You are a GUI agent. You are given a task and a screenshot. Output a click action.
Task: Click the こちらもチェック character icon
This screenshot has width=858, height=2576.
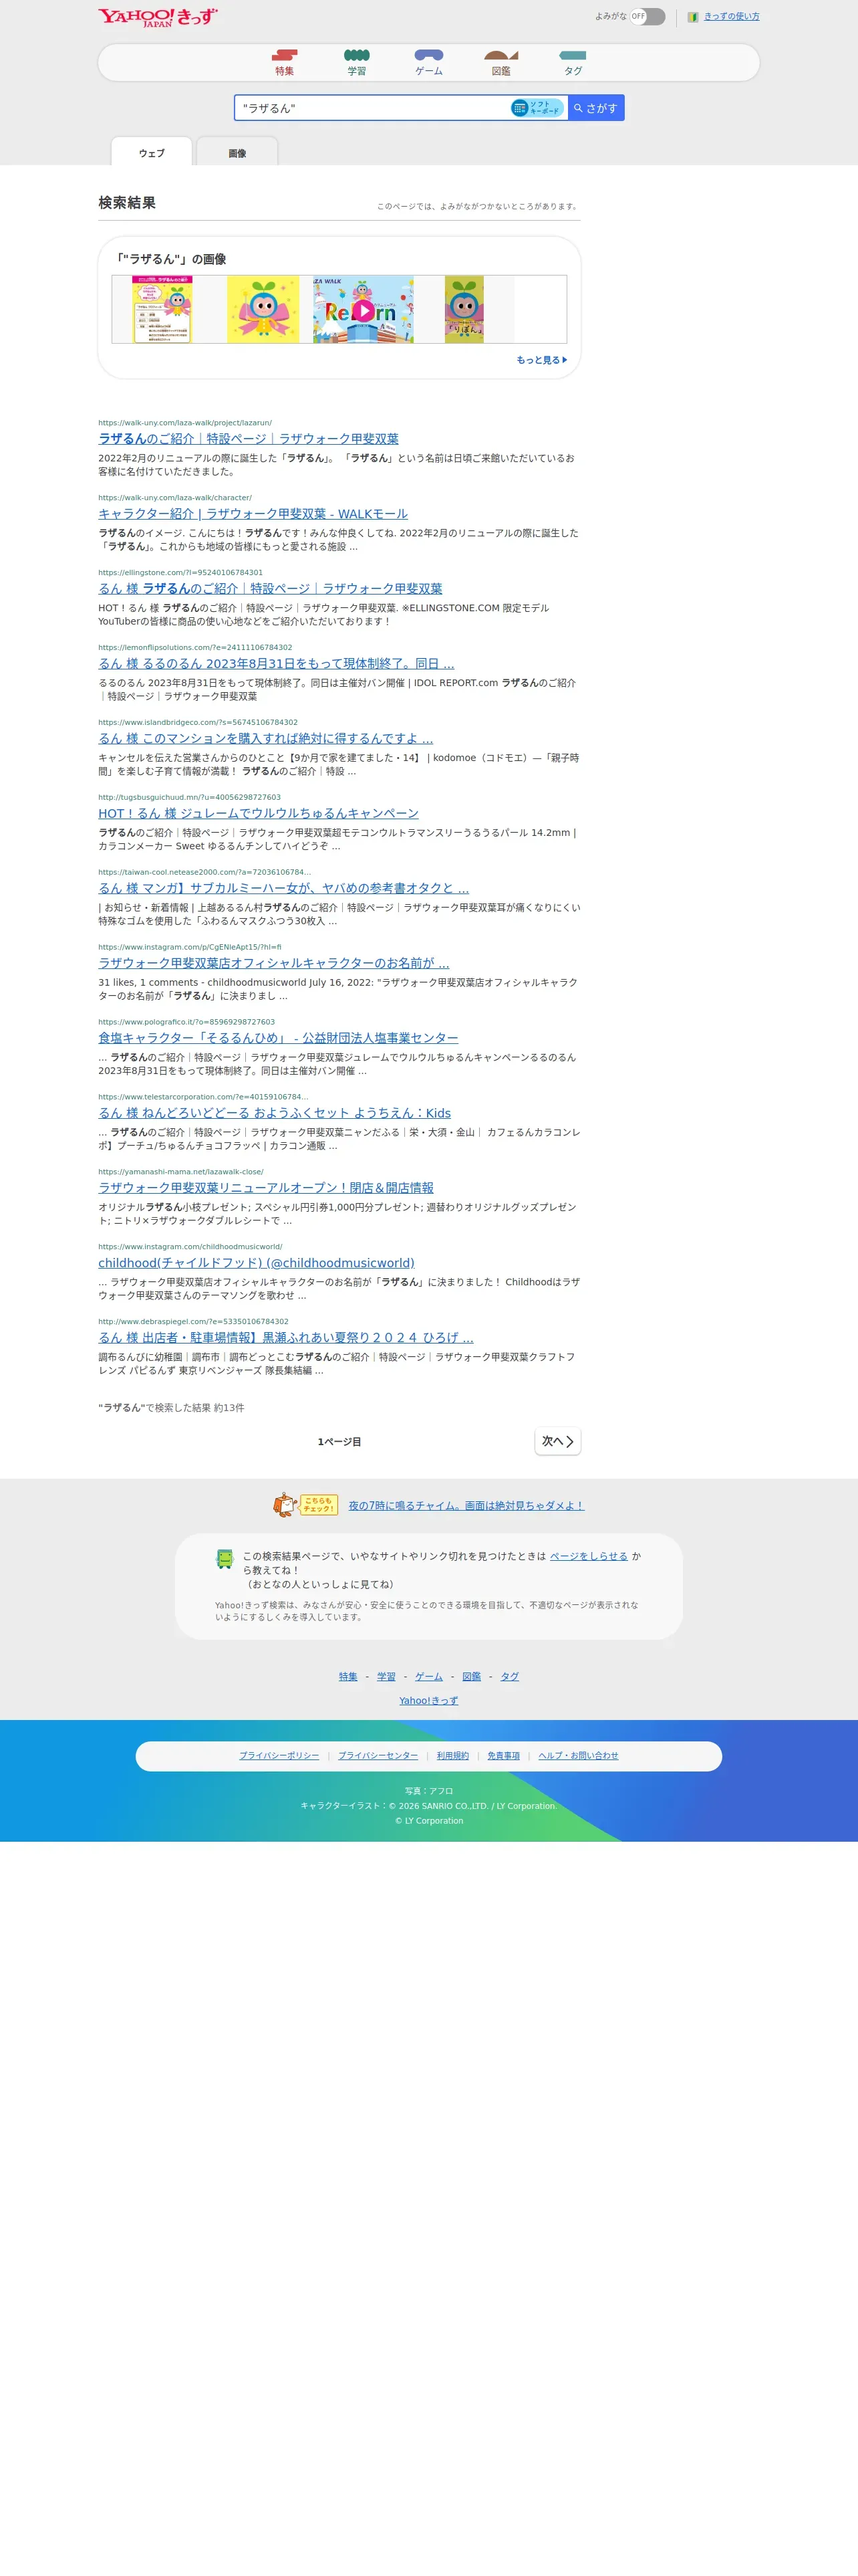[x=305, y=1505]
